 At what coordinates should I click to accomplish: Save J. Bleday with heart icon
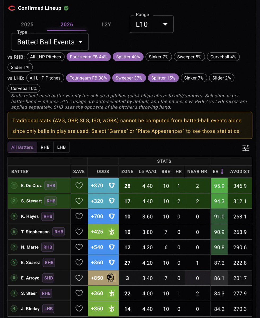pos(79,309)
